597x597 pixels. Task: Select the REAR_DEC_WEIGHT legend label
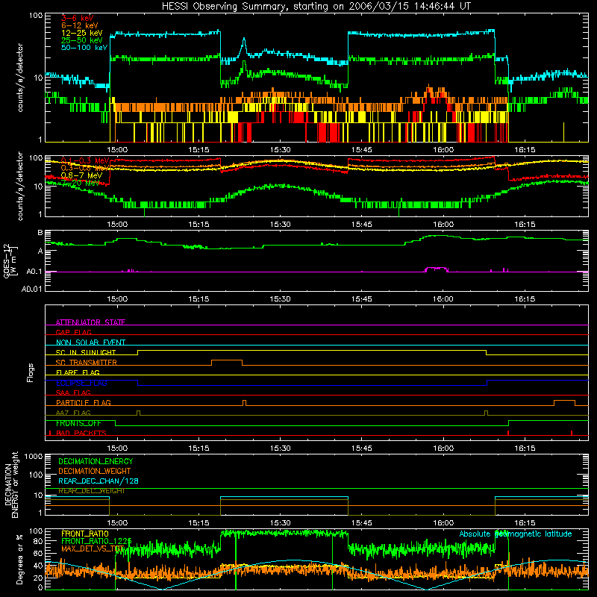[x=91, y=491]
